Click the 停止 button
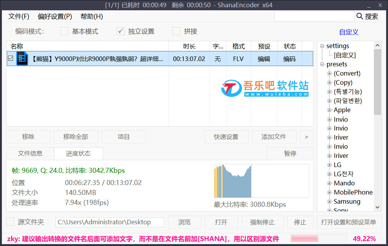 click(x=300, y=222)
